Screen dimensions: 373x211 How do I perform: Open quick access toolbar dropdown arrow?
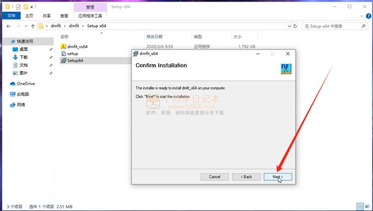point(32,7)
